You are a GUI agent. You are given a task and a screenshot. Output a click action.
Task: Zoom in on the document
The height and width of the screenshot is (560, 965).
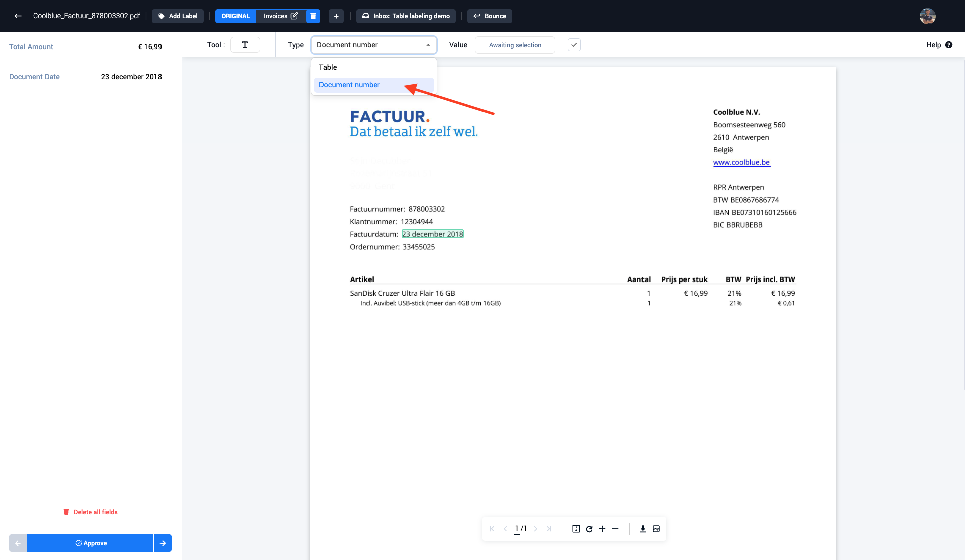coord(602,529)
